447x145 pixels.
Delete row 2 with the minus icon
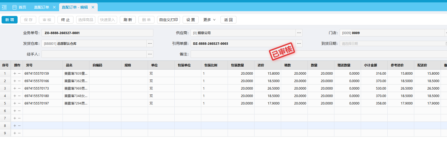click(x=19, y=81)
